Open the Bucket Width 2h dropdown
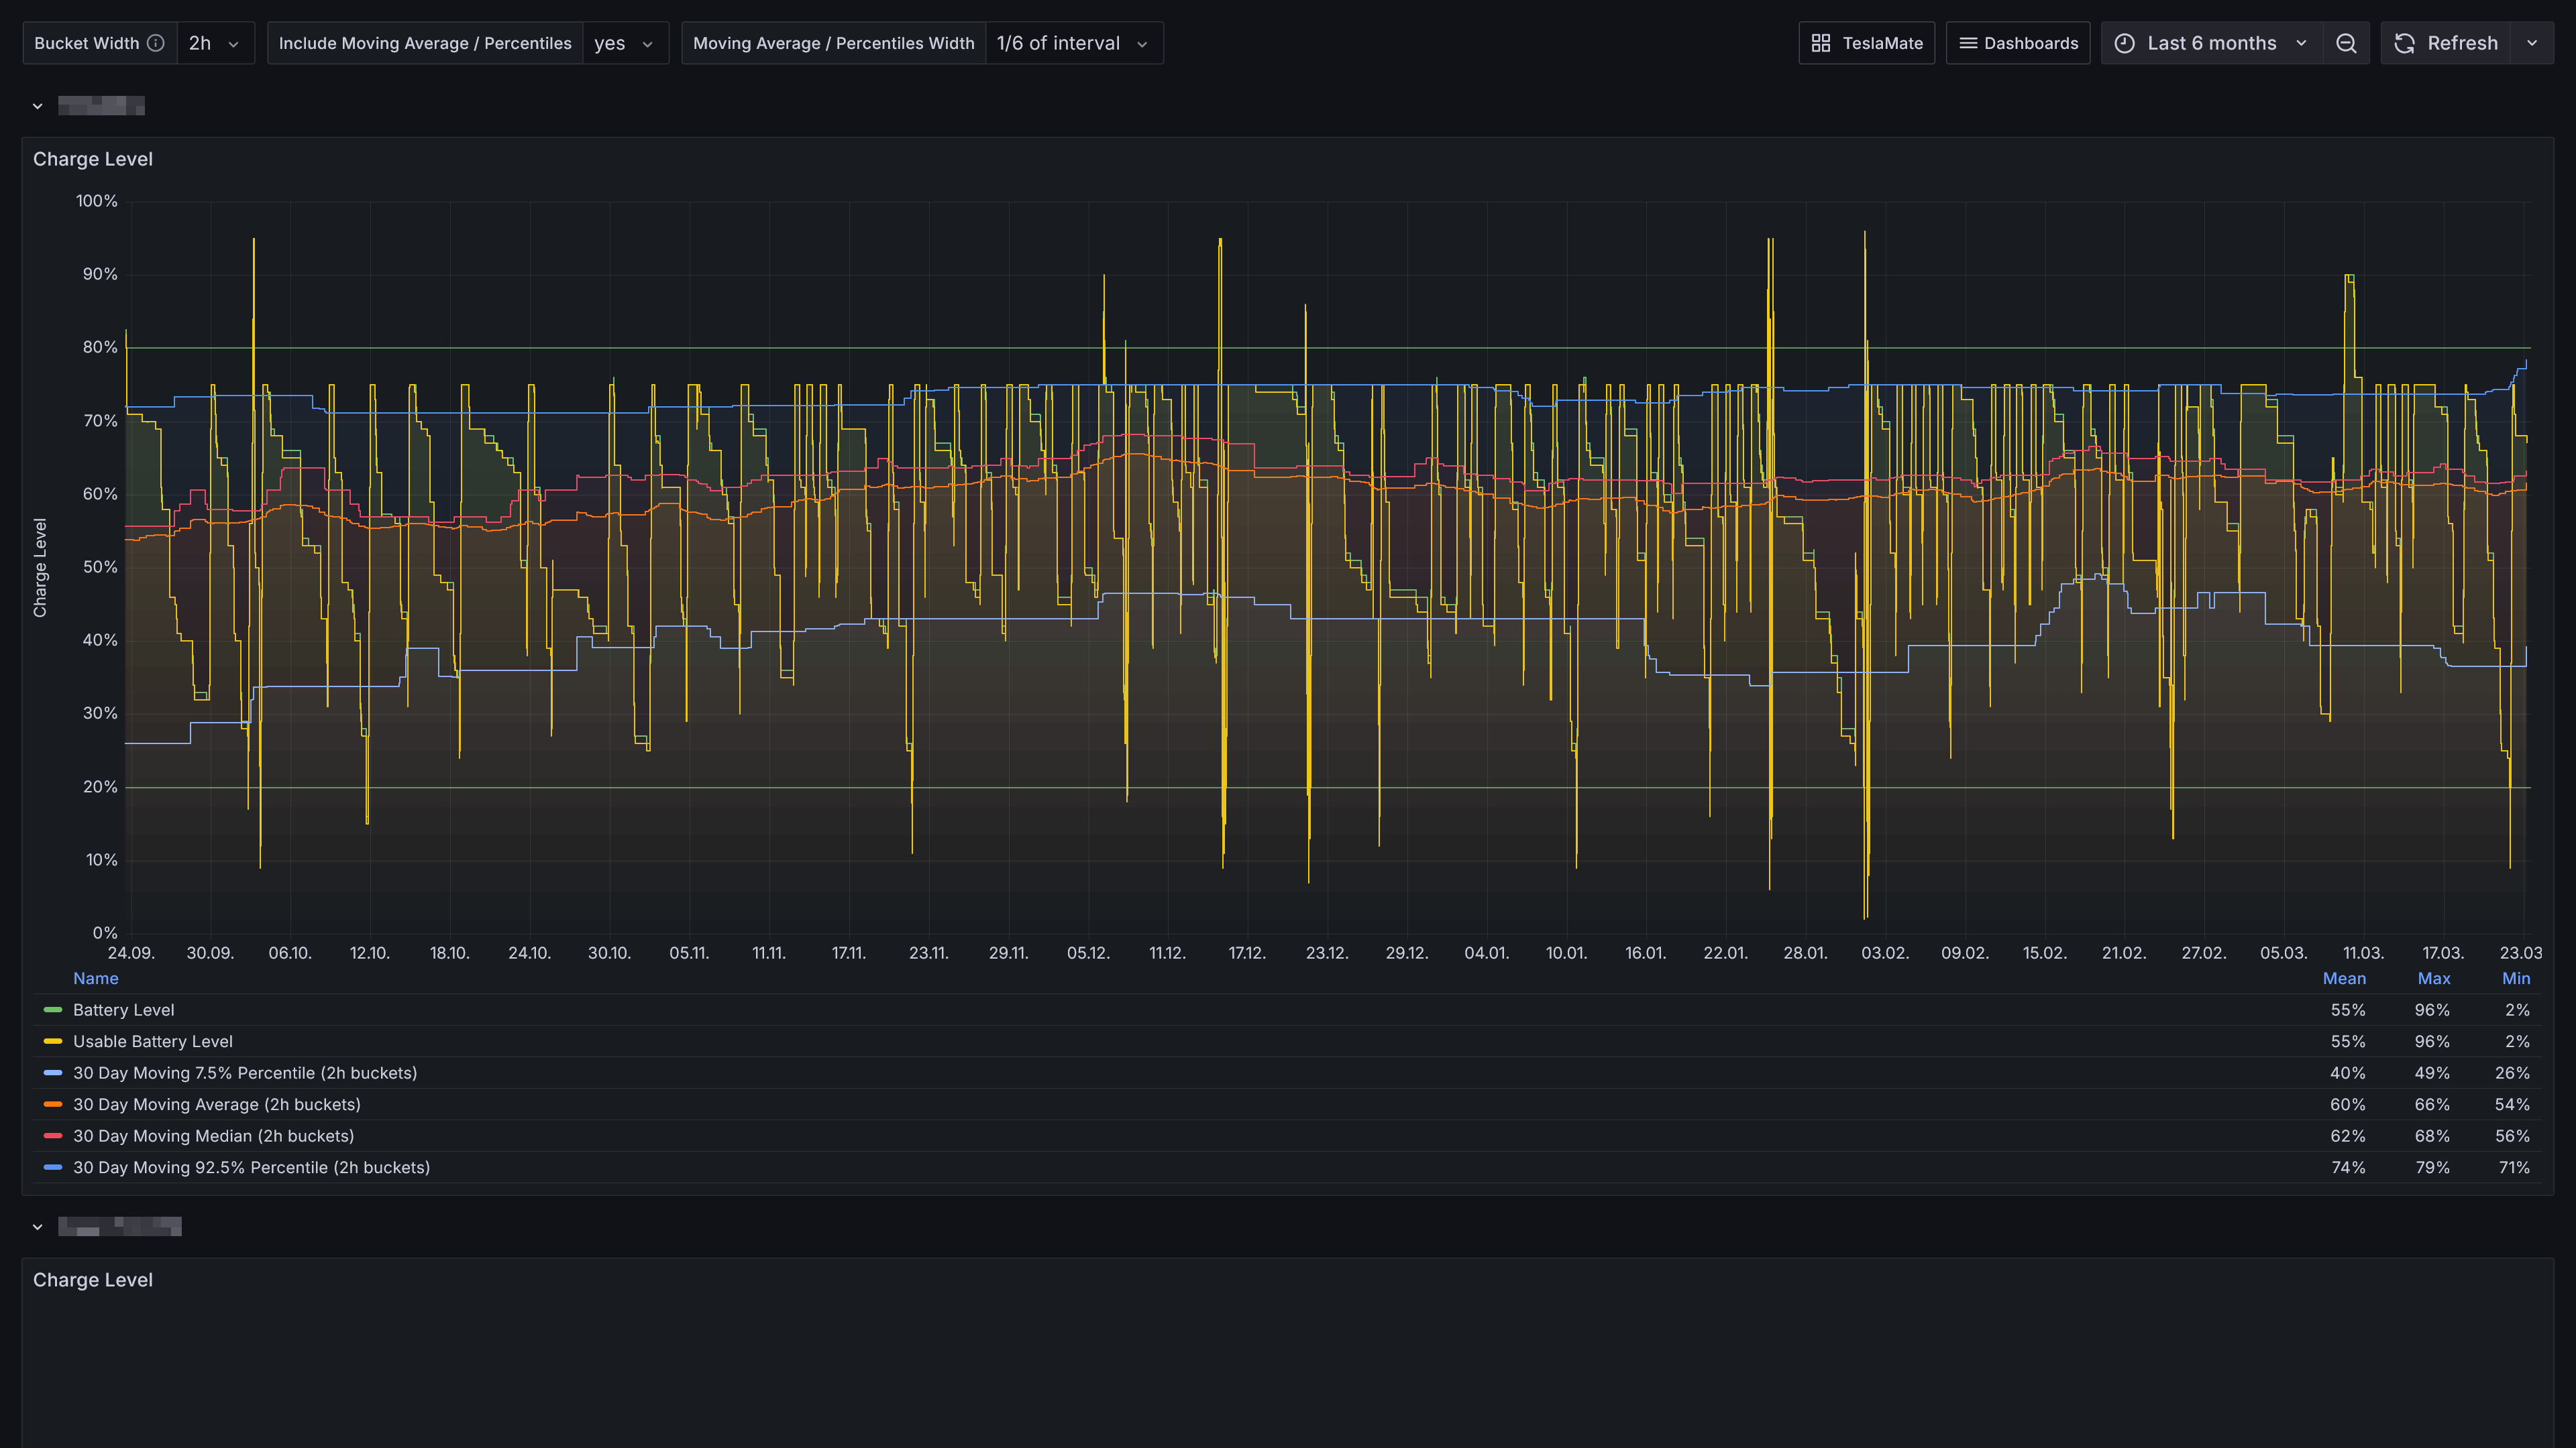This screenshot has width=2576, height=1448. coord(214,43)
